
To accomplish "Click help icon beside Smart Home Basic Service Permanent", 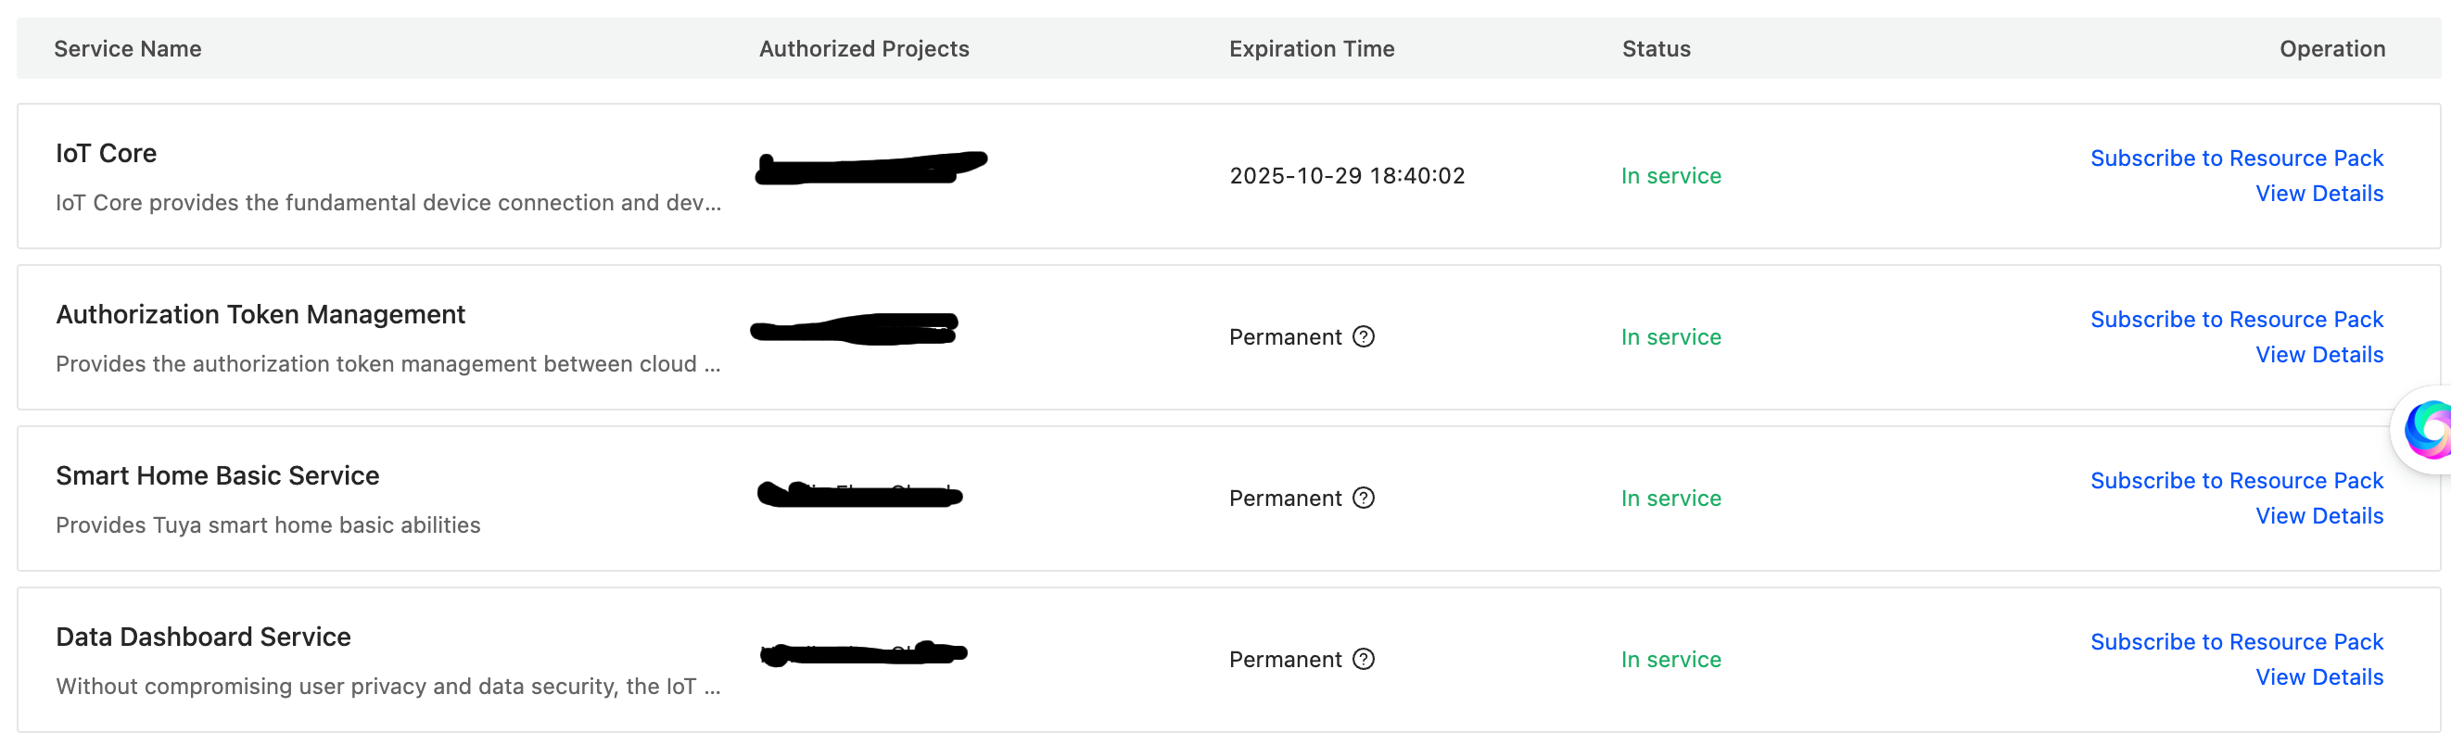I will click(x=1364, y=498).
